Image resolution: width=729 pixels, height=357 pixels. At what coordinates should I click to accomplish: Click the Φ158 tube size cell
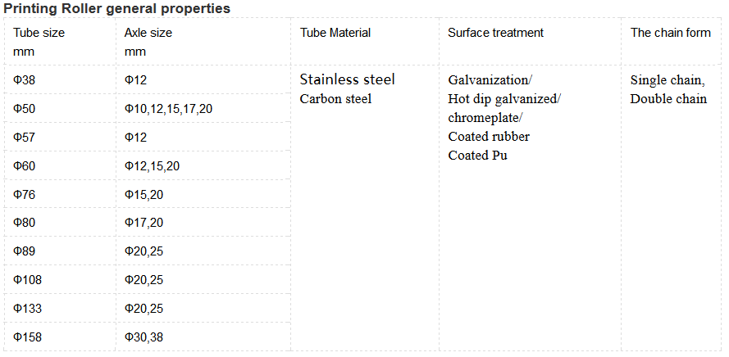(27, 337)
